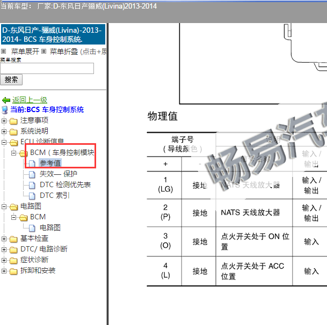
Task: Expand the DTC/ 电路诊断 tree node
Action: pos(4,249)
